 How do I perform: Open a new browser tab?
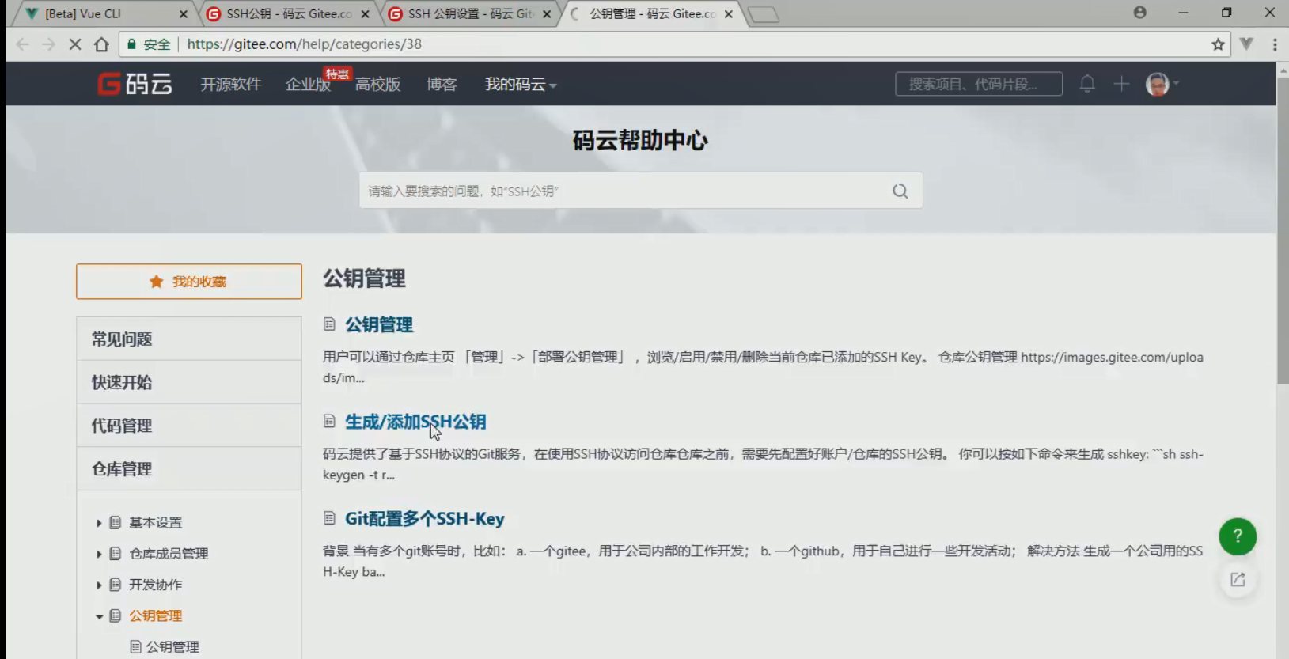point(764,14)
